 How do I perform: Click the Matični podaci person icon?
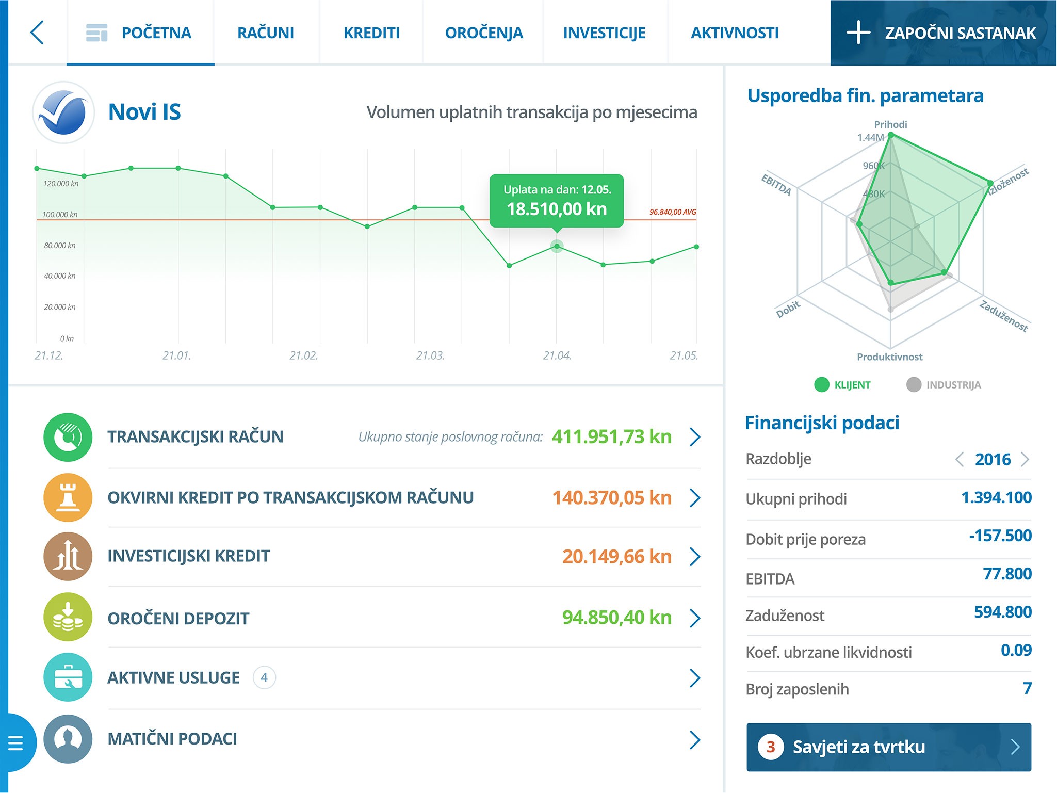click(68, 738)
